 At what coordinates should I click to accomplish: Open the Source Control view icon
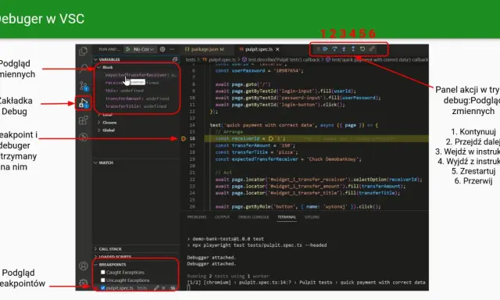click(x=84, y=86)
